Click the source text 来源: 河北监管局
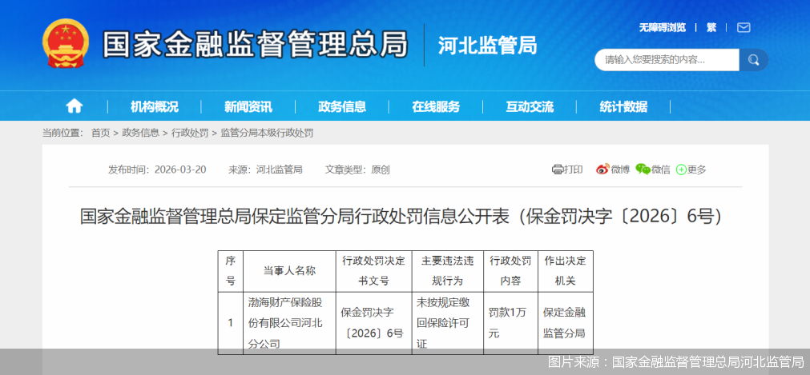 tap(265, 170)
